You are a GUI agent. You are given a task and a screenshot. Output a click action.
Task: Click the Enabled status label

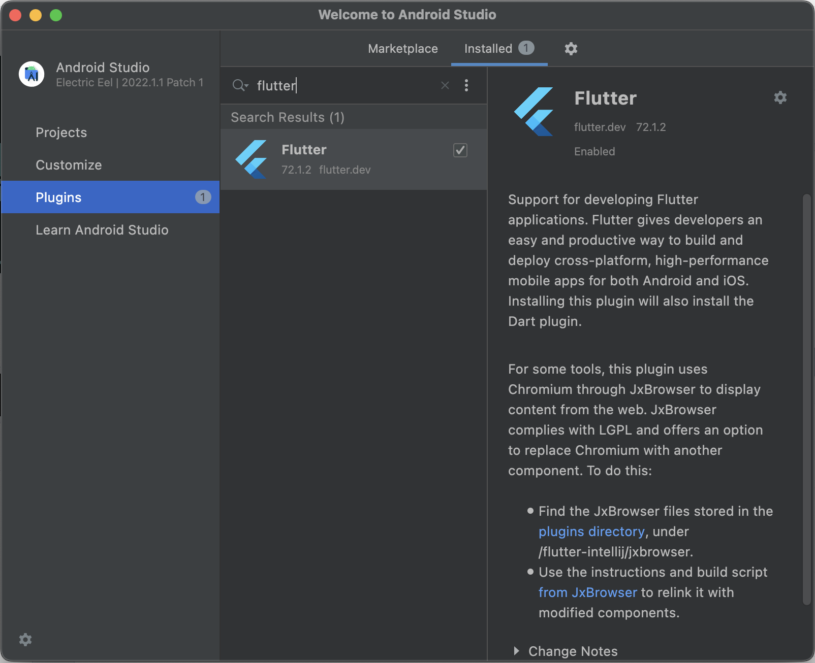[x=594, y=151]
